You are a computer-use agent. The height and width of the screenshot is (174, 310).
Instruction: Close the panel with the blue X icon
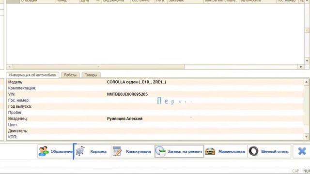[x=302, y=151]
